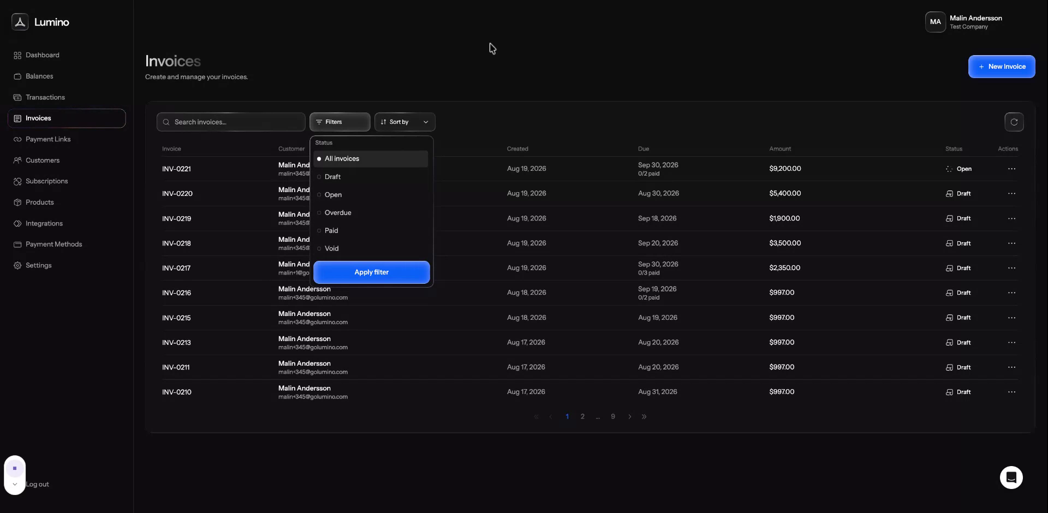The width and height of the screenshot is (1048, 513).
Task: Click the Integrations sidebar icon
Action: (17, 223)
